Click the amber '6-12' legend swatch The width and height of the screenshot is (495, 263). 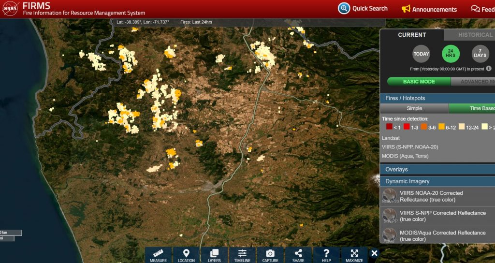pyautogui.click(x=441, y=127)
